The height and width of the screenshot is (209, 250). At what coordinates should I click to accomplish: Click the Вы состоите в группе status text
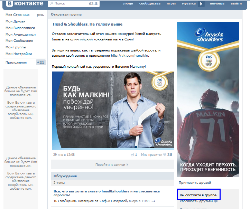pos(198,195)
